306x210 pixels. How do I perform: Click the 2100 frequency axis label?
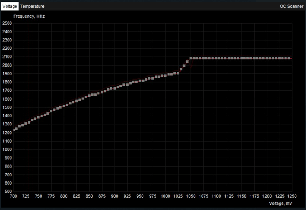[7, 57]
